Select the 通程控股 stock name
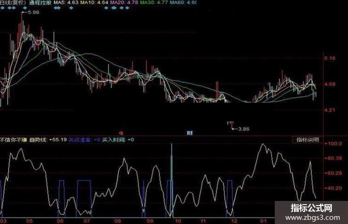Viewport: 348px width, 224px height. (x=41, y=3)
